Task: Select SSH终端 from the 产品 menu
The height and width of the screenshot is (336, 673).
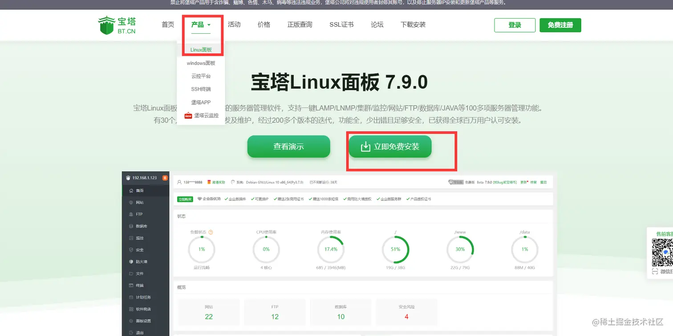Action: (201, 89)
